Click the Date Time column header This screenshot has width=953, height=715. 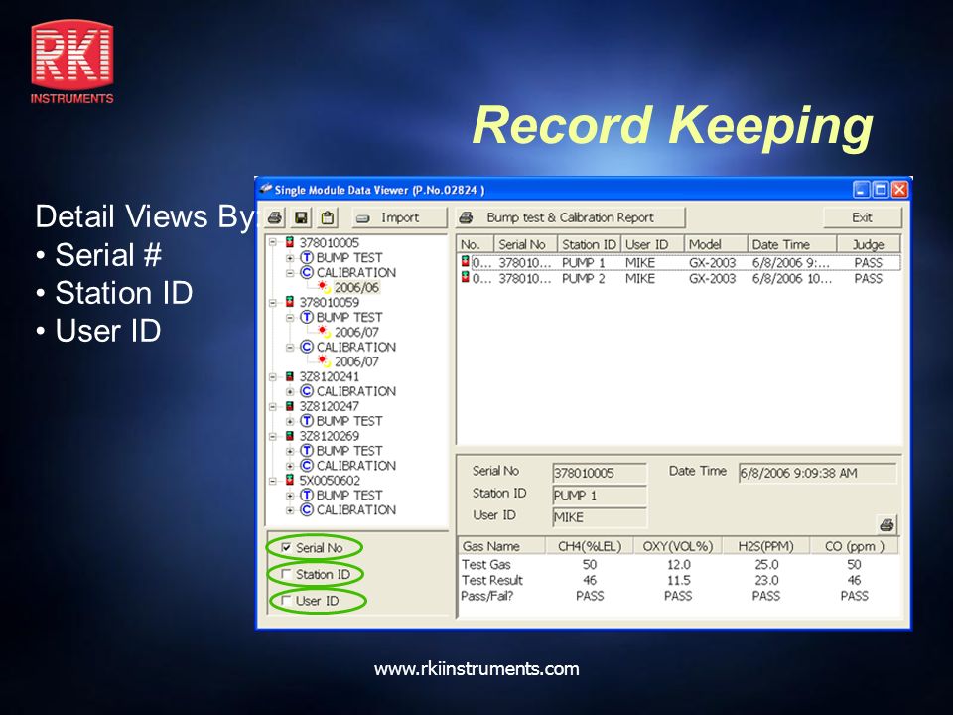point(792,244)
